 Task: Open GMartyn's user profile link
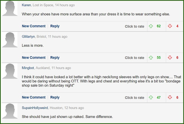click(x=28, y=37)
